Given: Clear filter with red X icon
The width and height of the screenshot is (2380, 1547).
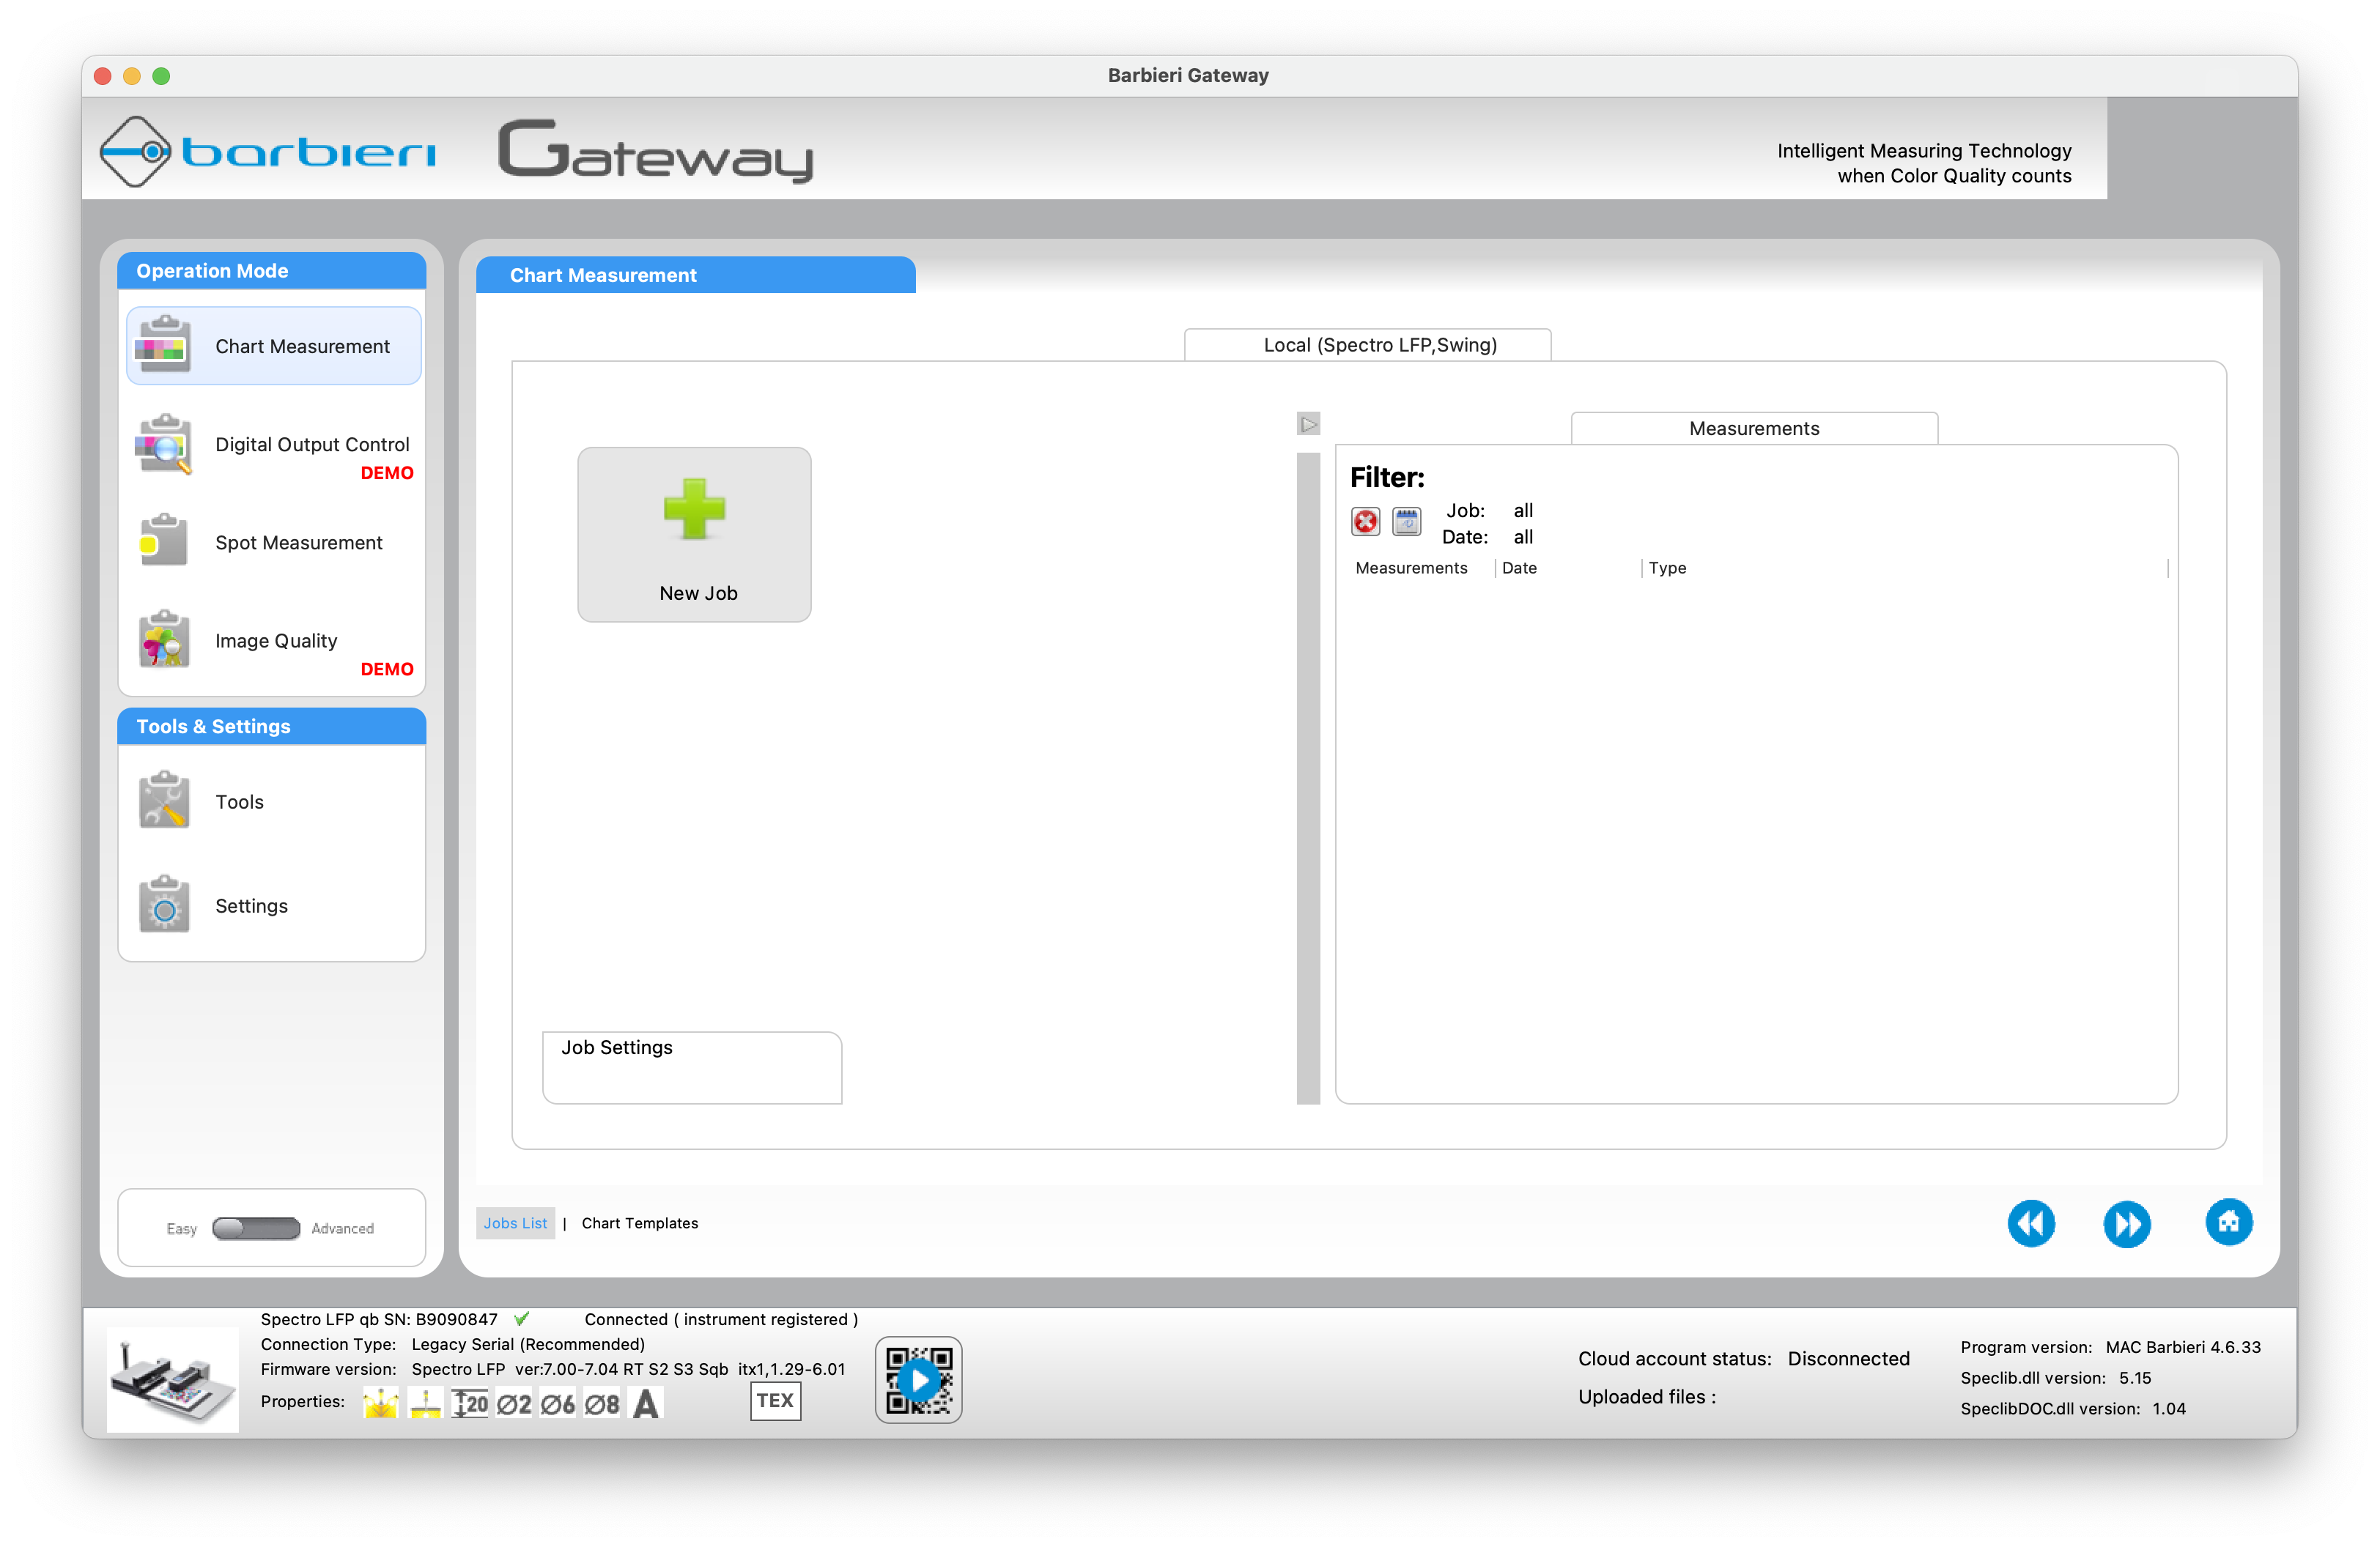Looking at the screenshot, I should (x=1365, y=522).
